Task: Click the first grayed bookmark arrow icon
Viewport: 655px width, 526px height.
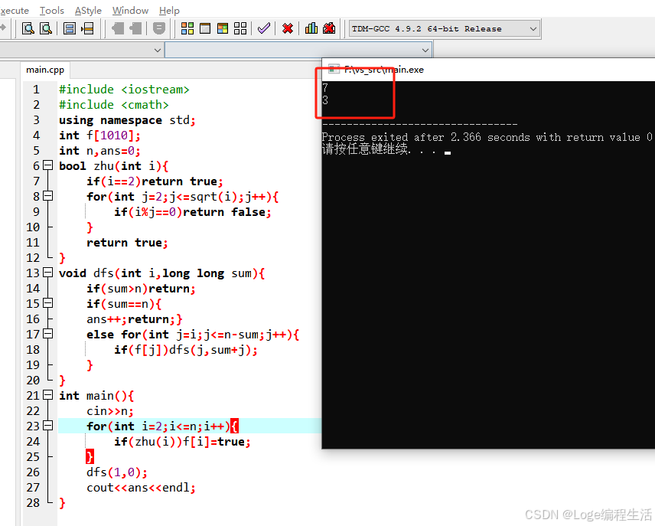Action: pyautogui.click(x=118, y=28)
